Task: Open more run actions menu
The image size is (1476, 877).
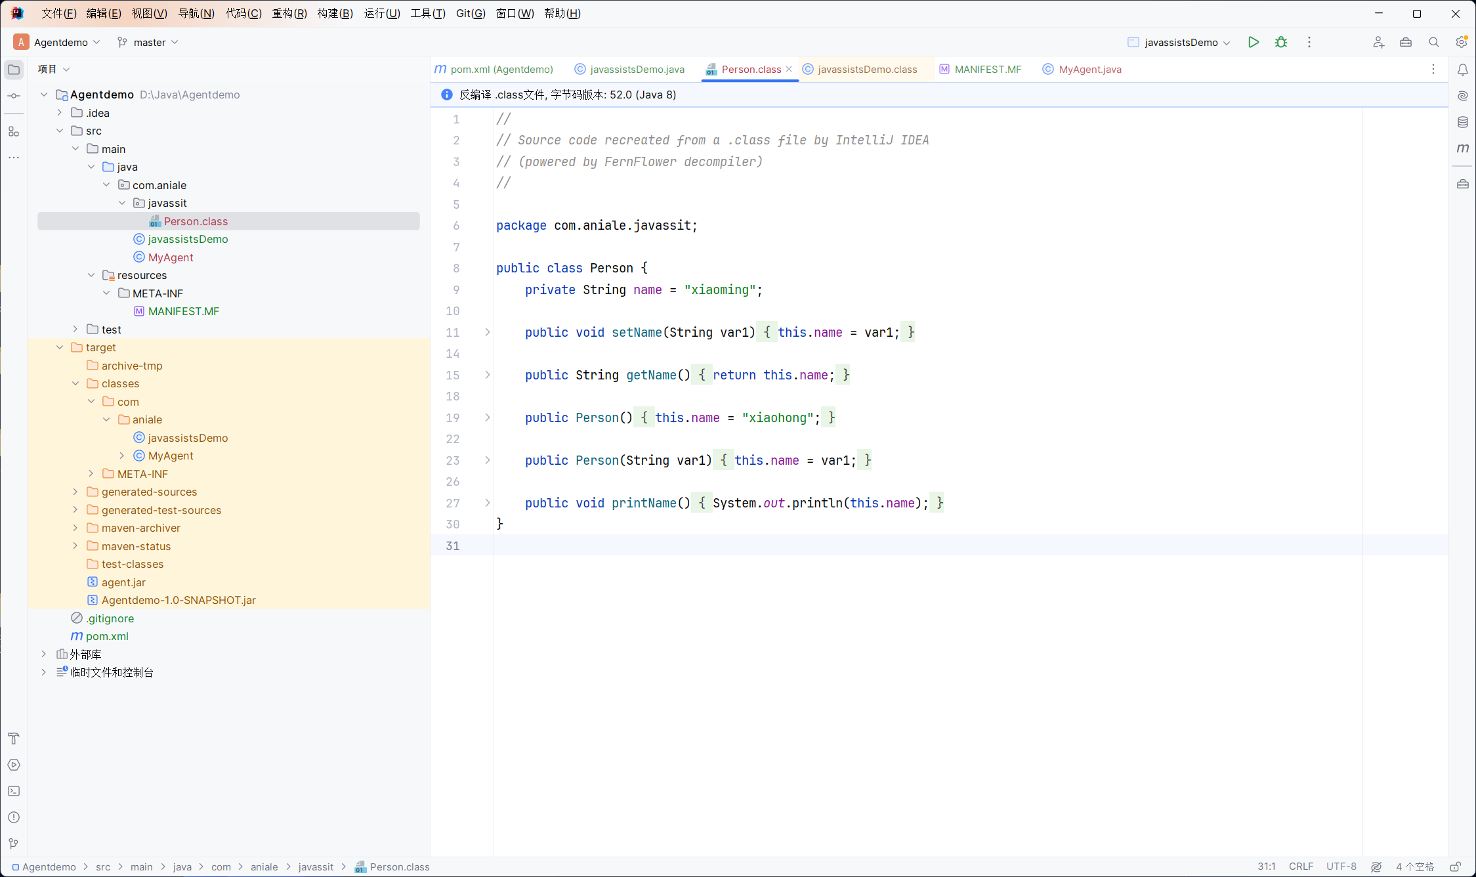Action: coord(1309,42)
